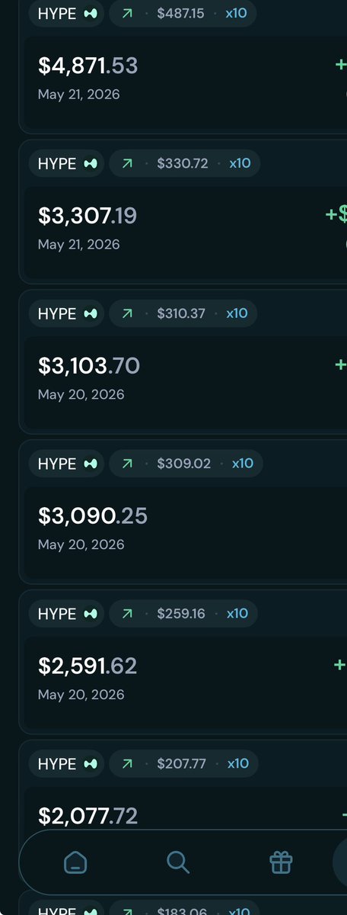347x915 pixels.
Task: Click the x10 leverage label beside $487.15
Action: click(x=236, y=13)
